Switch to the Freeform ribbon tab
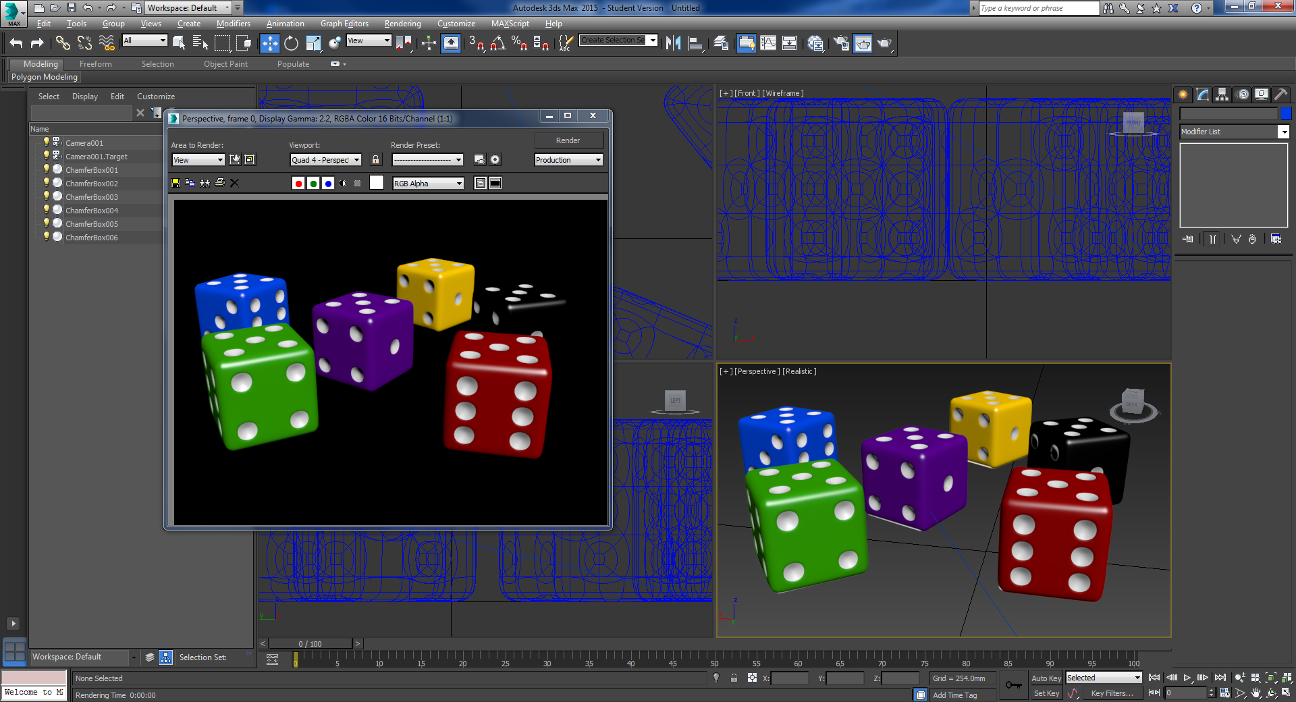The image size is (1296, 702). 95,64
